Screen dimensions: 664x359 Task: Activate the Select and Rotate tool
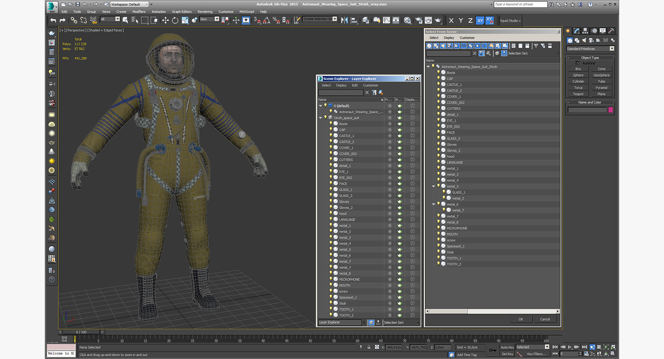175,20
